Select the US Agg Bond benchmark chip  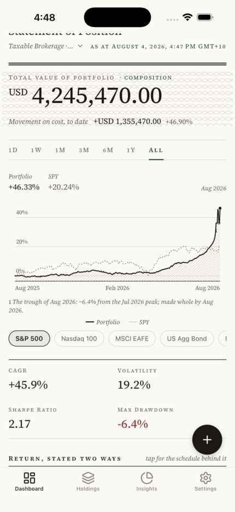coord(187,338)
